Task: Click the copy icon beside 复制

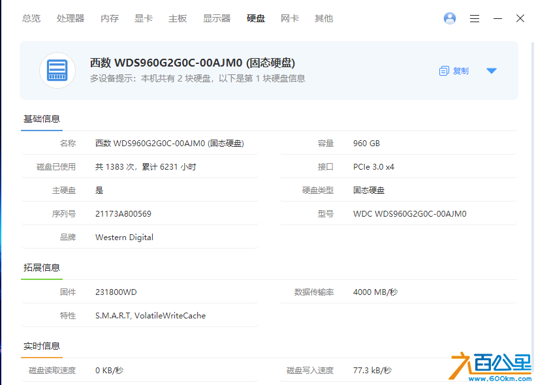Action: coord(444,70)
